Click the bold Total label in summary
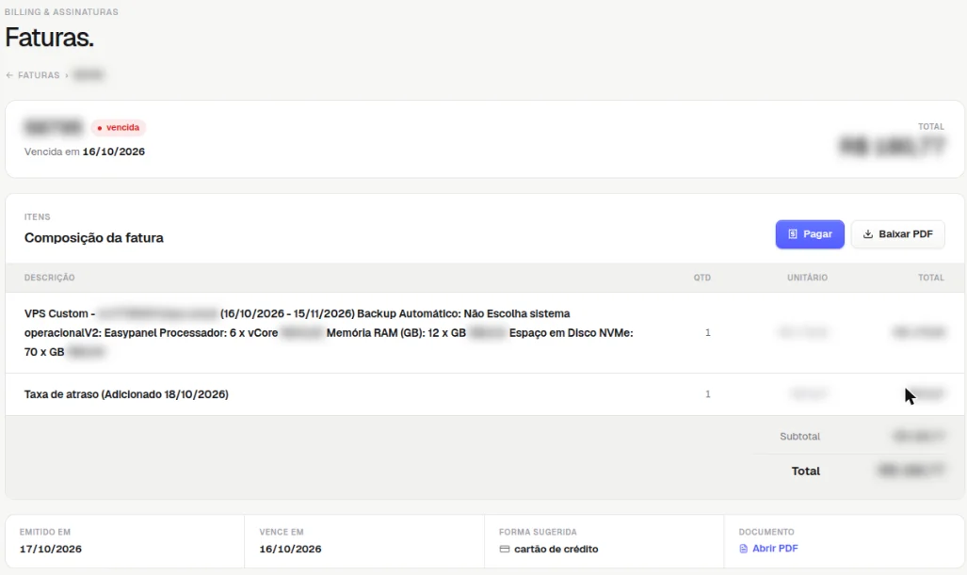 (805, 471)
